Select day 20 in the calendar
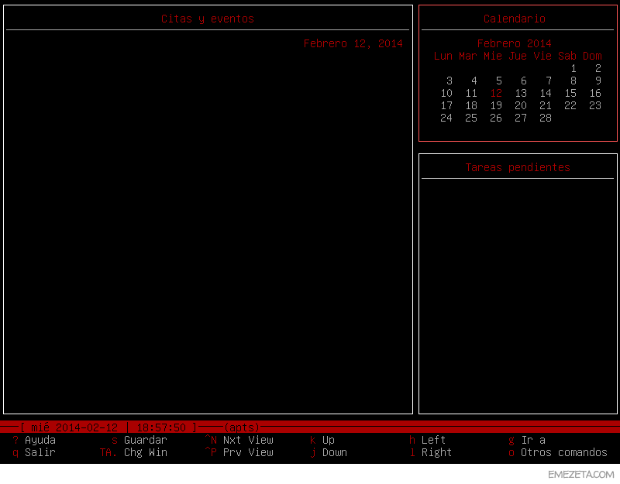The width and height of the screenshot is (620, 484). pos(521,105)
